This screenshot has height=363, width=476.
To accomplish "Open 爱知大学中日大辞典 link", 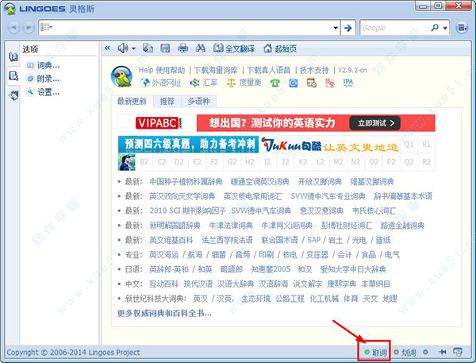I will pos(353,269).
